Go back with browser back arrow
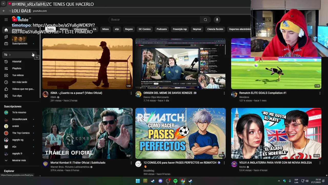Viewport: 328px width, 185px height. pyautogui.click(x=4, y=11)
